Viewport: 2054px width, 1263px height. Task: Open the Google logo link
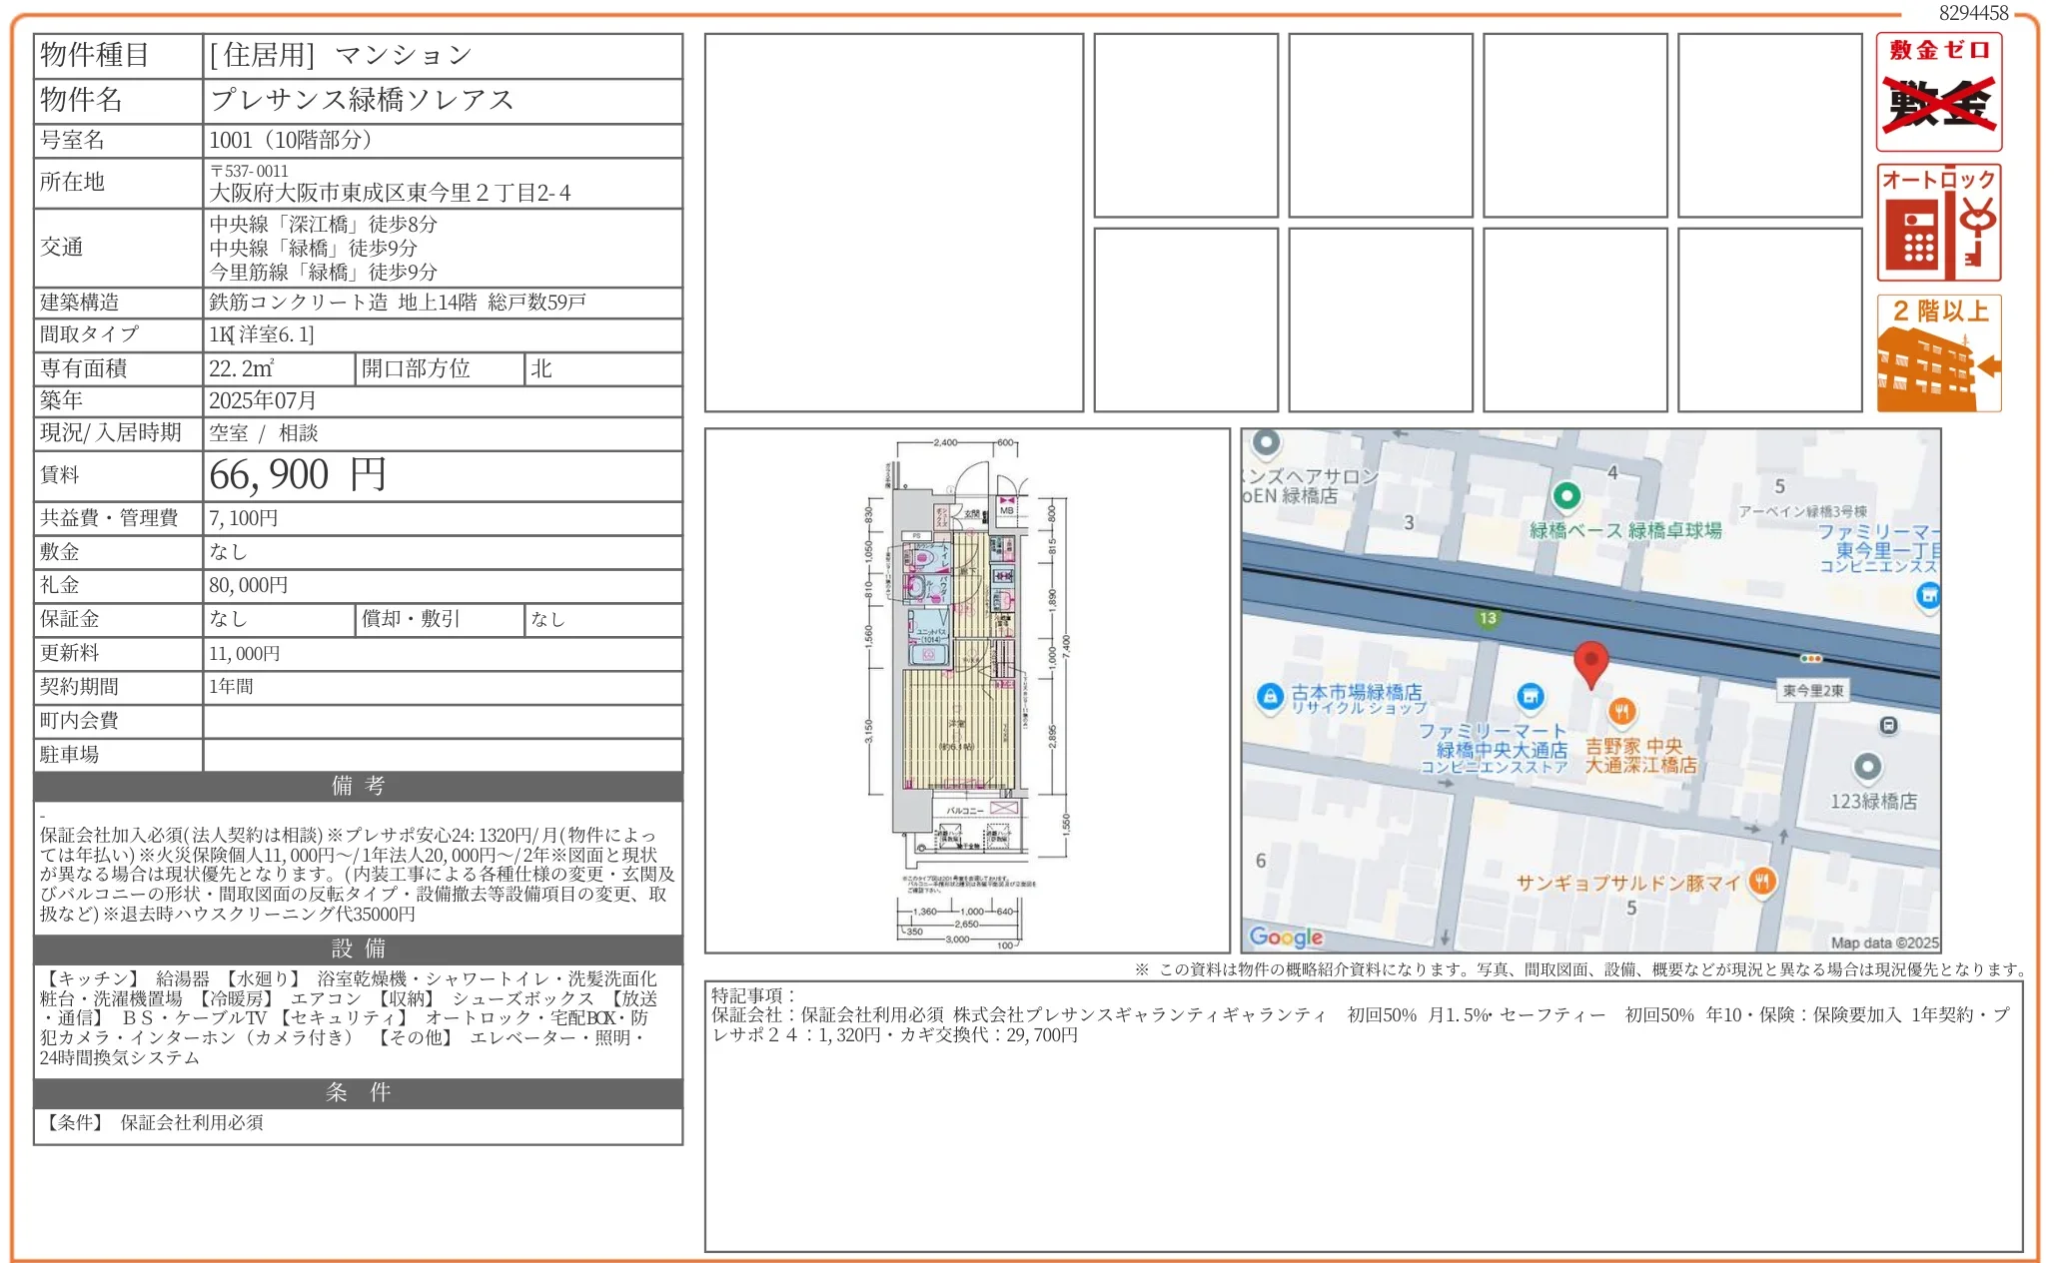tap(1286, 937)
